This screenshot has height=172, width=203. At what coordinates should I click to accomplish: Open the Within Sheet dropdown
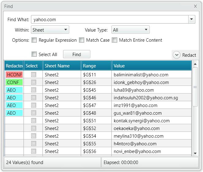coord(50,30)
